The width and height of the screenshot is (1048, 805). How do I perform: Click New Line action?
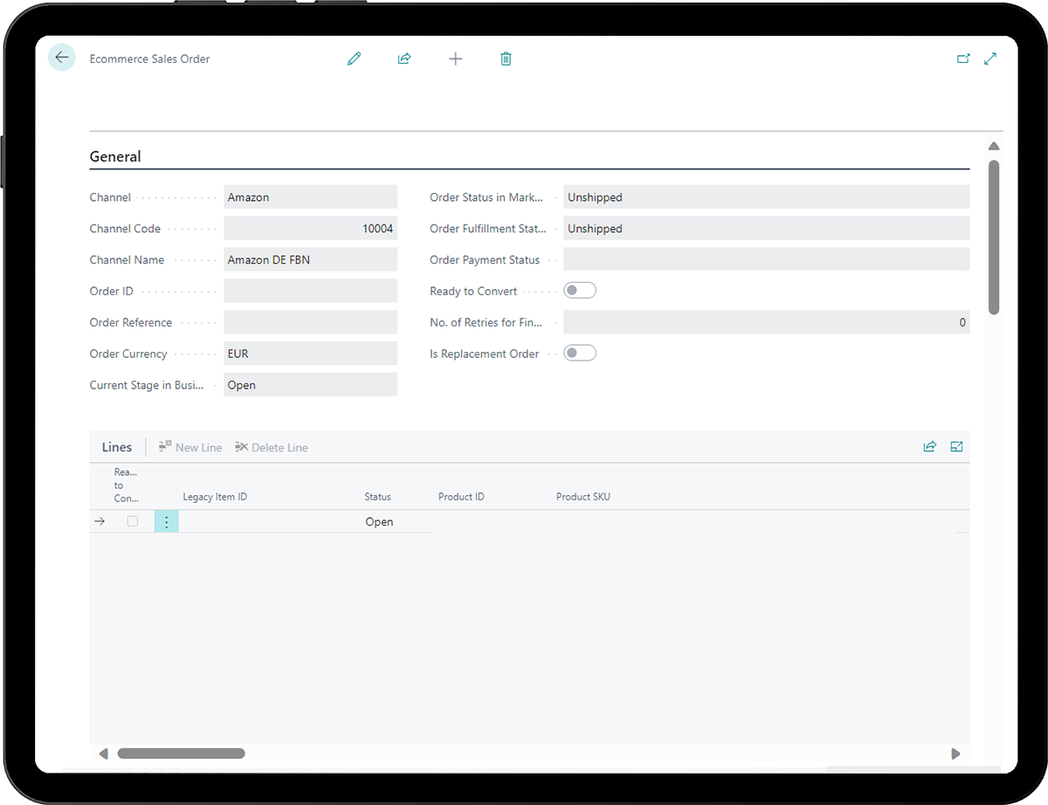[x=190, y=447]
